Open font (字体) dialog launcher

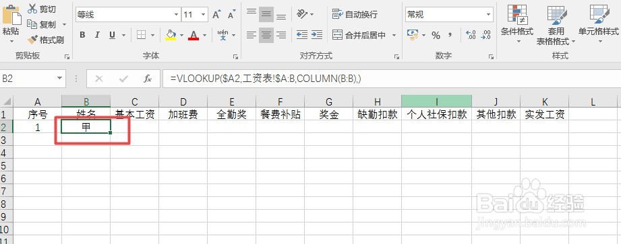click(235, 56)
